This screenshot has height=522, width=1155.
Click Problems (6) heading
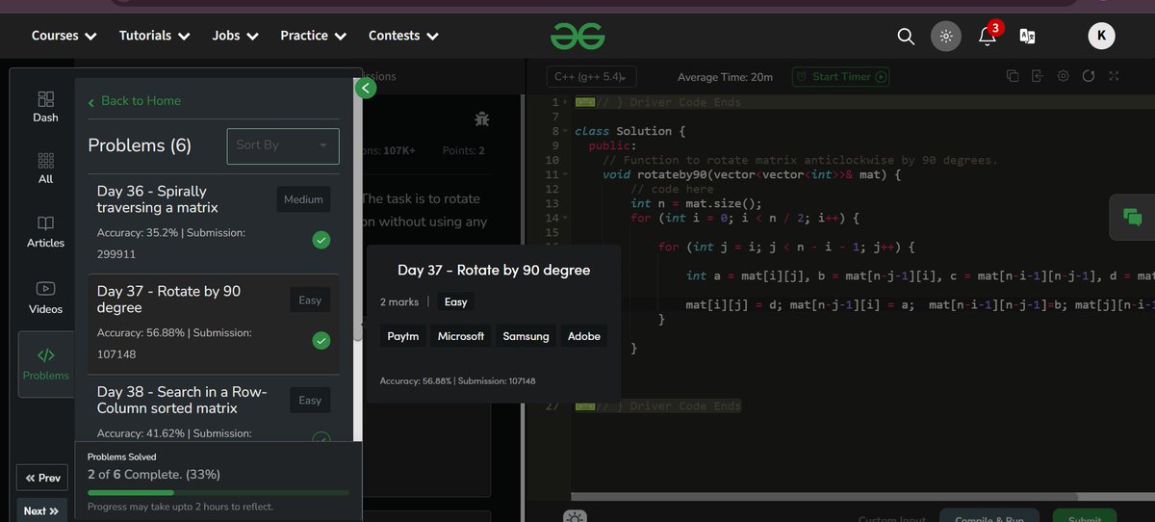(140, 145)
